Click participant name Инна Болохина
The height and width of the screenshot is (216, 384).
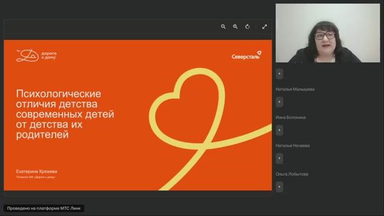pyautogui.click(x=290, y=118)
